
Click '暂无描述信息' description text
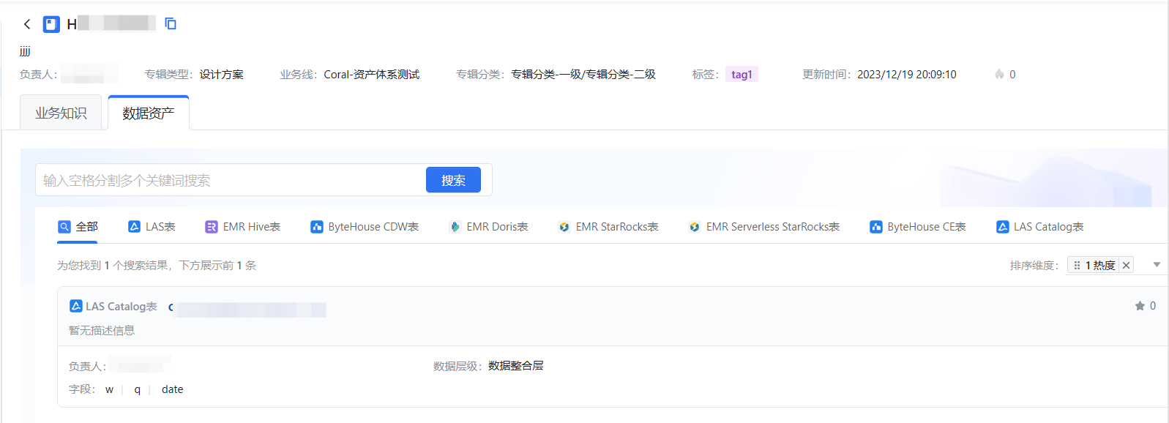[102, 330]
